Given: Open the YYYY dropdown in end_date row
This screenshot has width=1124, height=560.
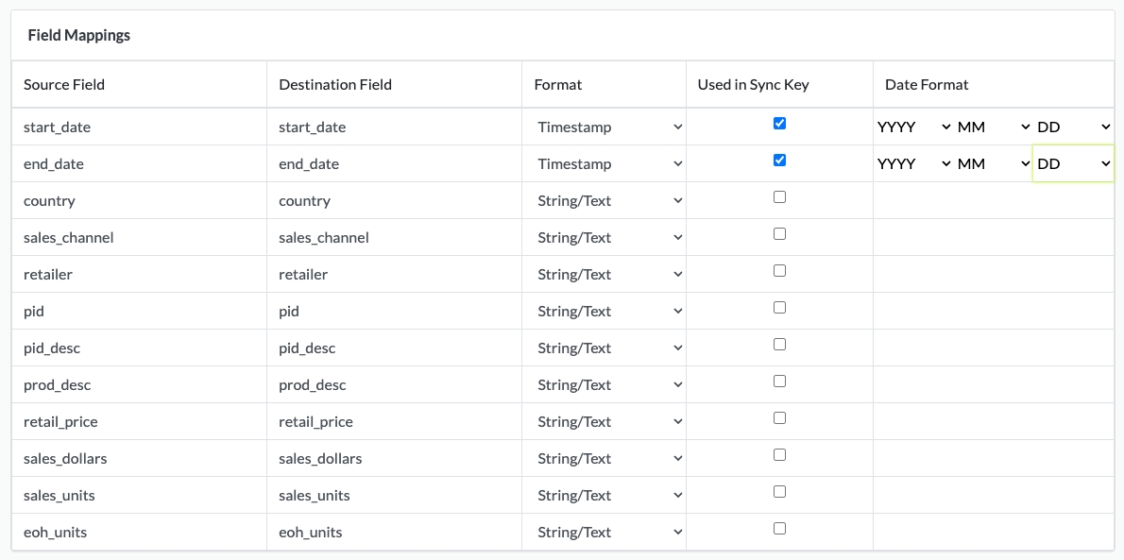Looking at the screenshot, I should [x=913, y=163].
